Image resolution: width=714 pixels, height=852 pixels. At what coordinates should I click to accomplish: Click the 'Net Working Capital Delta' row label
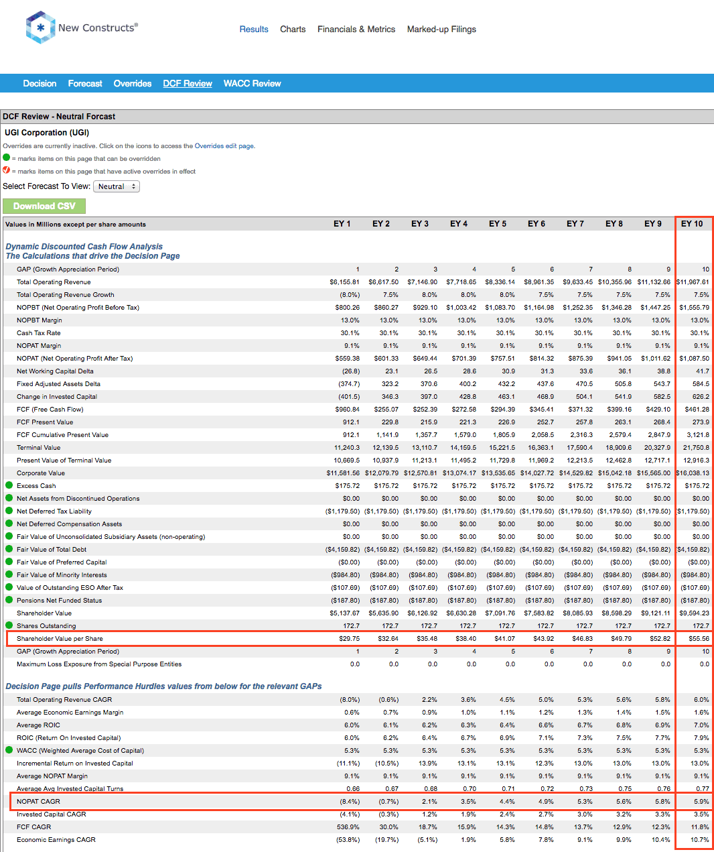(x=55, y=371)
